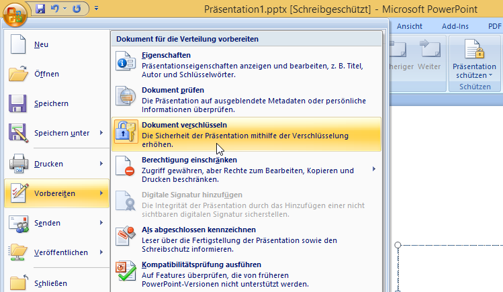Click the Dokument prüfen inspection icon

(126, 96)
